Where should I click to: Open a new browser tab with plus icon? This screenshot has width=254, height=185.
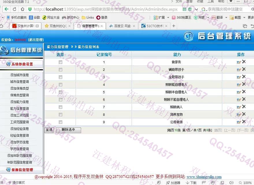pos(174,26)
